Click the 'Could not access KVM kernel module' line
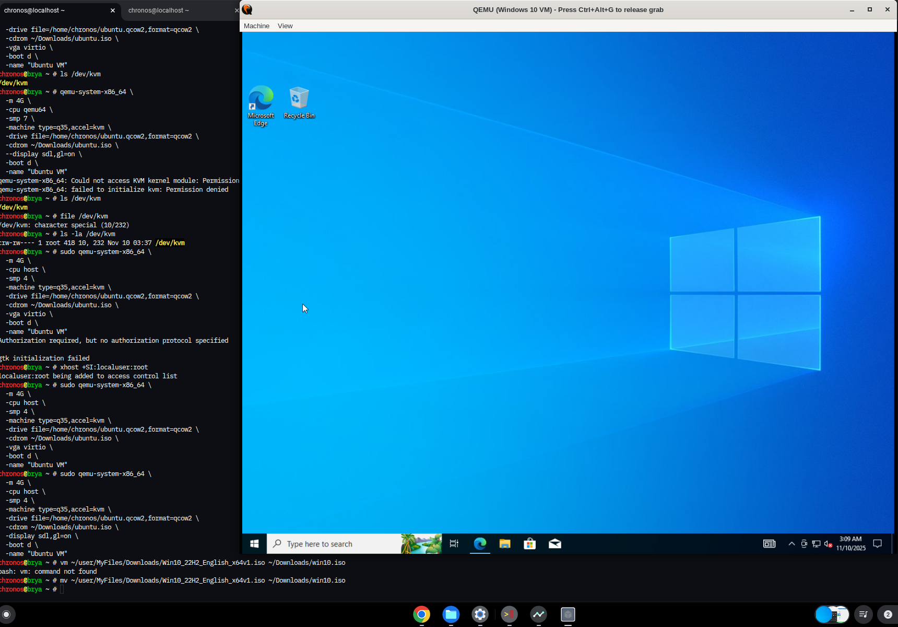 click(x=120, y=181)
